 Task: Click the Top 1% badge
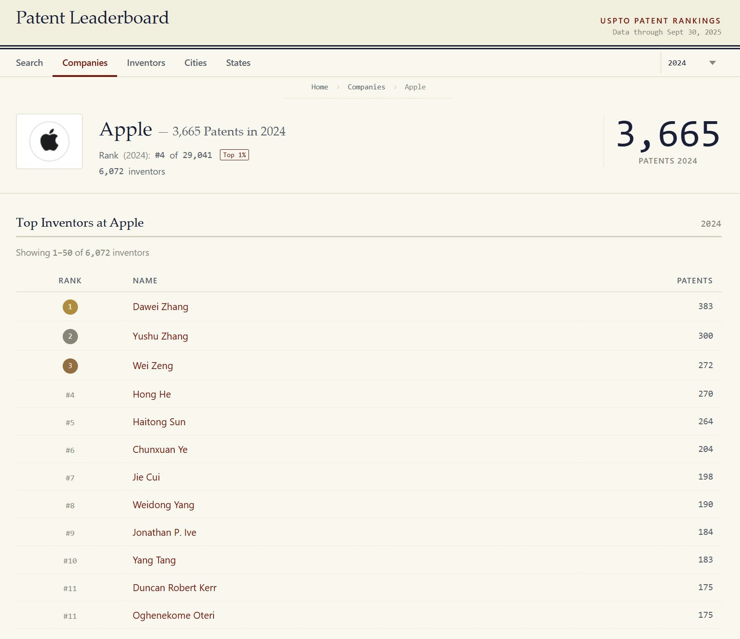pos(234,155)
